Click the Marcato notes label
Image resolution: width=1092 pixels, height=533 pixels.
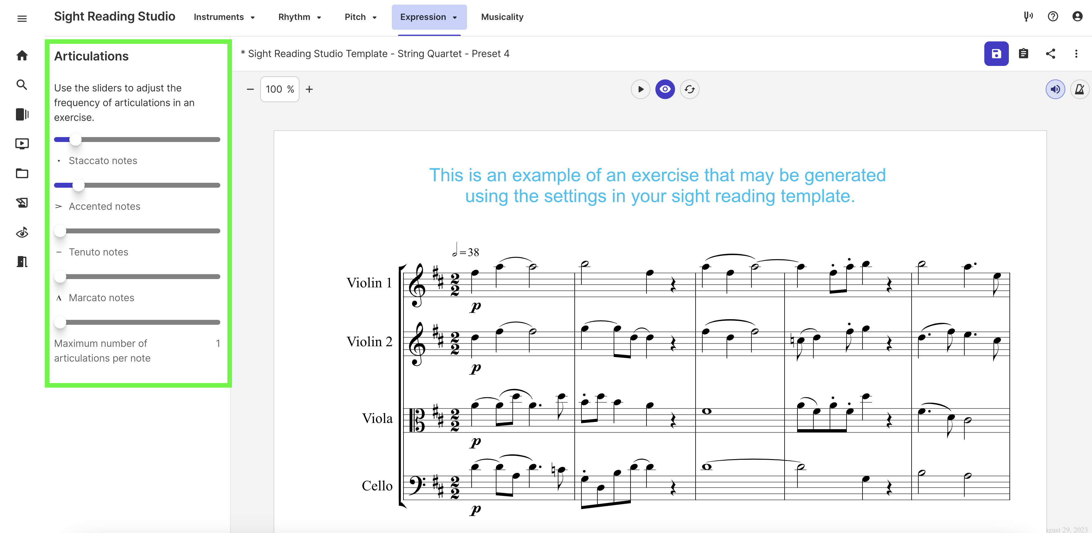(101, 298)
